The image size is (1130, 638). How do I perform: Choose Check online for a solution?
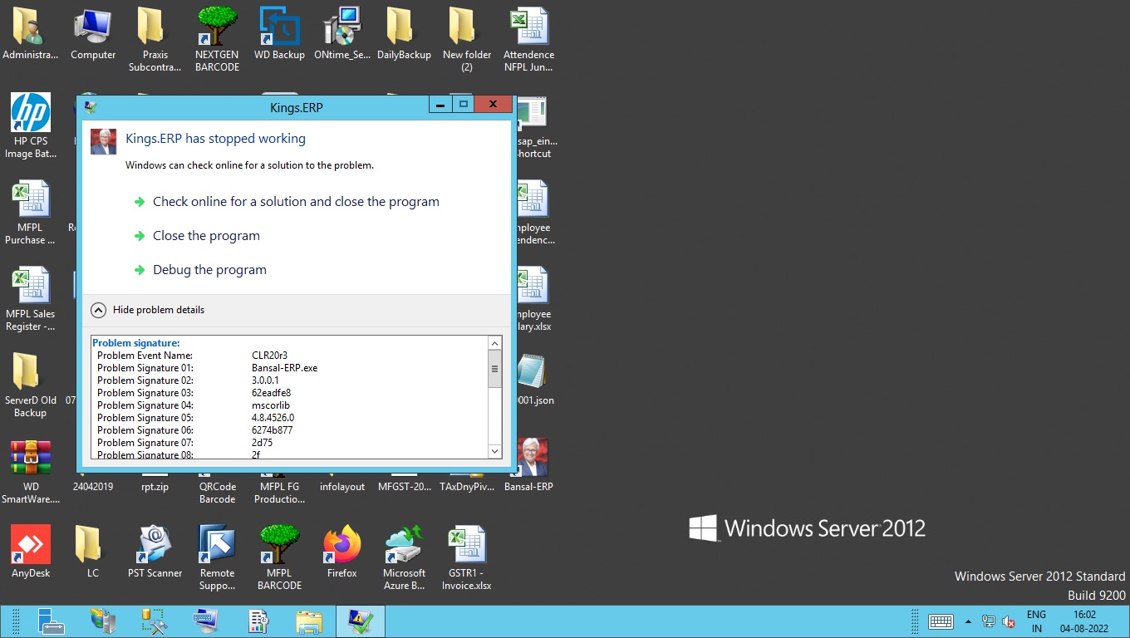pos(296,202)
